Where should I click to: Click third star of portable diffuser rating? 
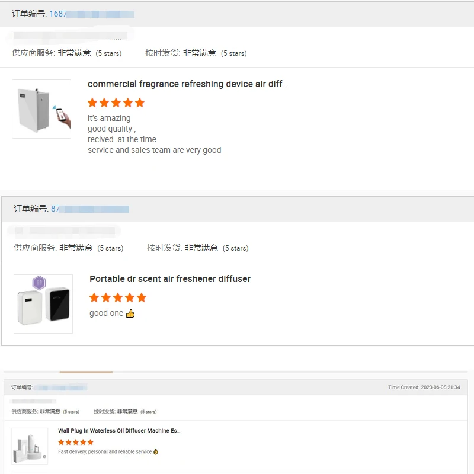118,297
